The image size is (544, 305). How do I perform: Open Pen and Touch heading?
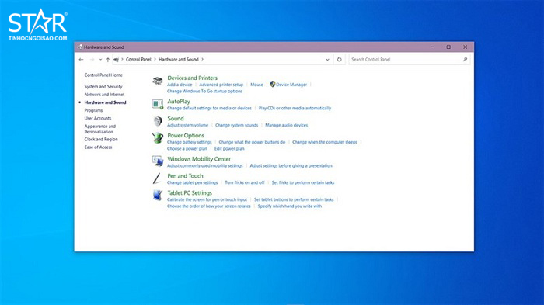click(185, 176)
